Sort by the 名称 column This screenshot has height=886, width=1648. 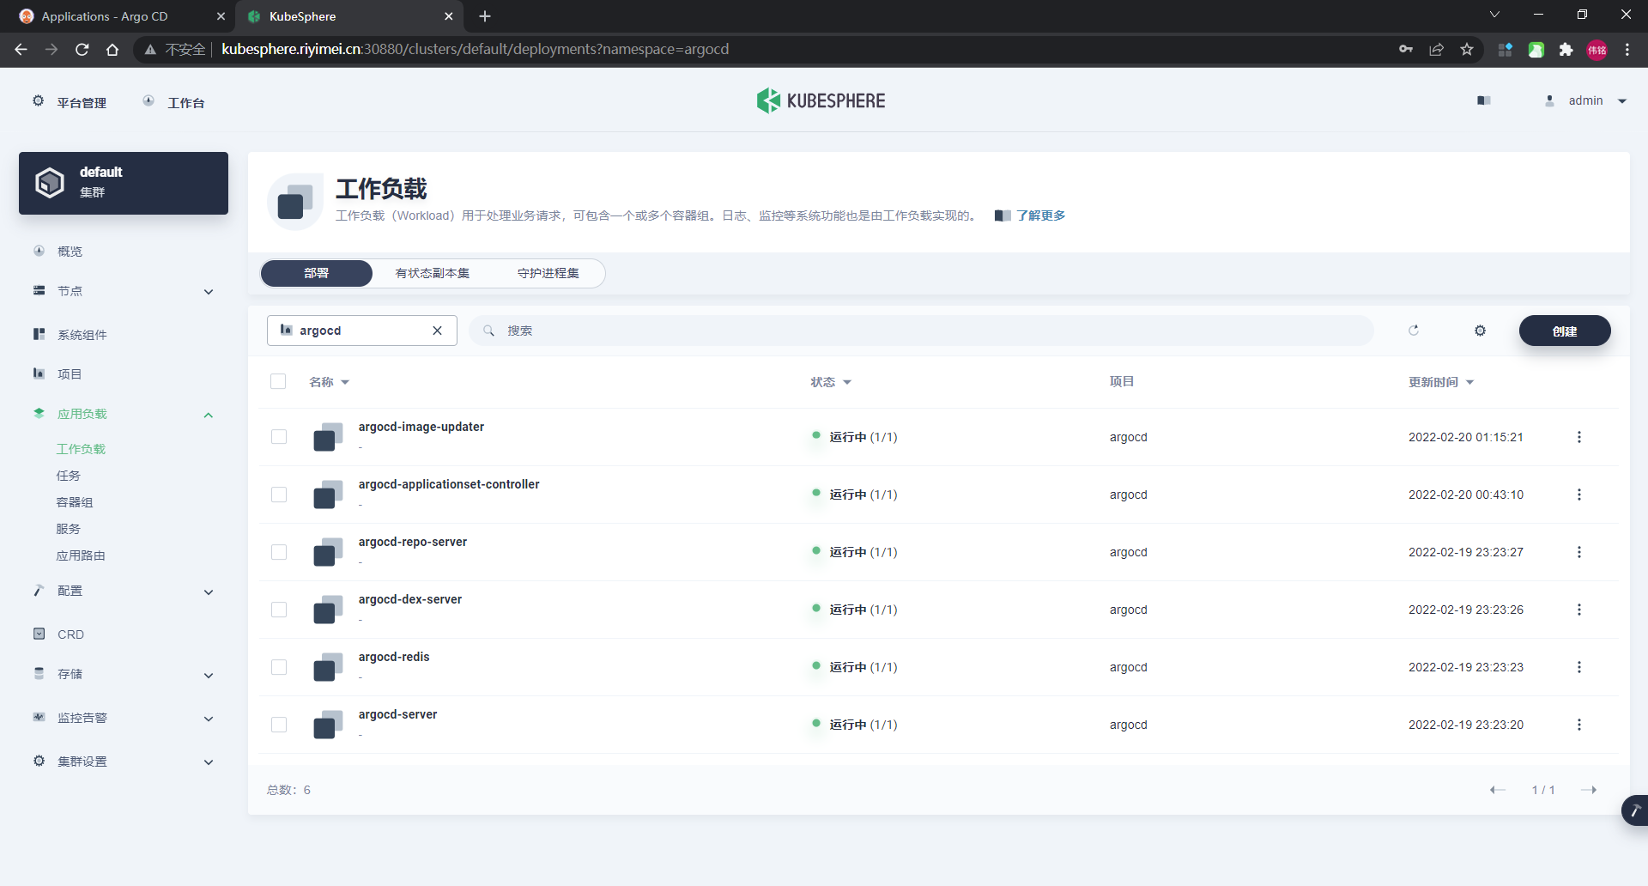click(330, 382)
